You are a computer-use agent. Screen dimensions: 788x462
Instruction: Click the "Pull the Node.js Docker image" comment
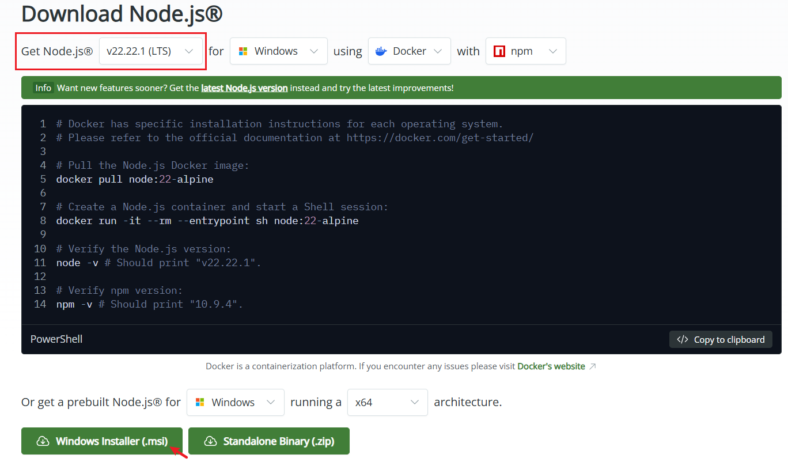click(153, 165)
